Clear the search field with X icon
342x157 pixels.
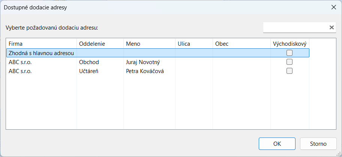[331, 27]
